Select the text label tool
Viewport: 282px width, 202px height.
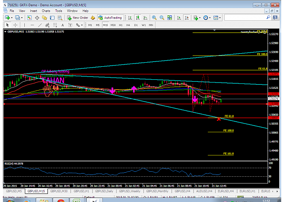[70, 25]
